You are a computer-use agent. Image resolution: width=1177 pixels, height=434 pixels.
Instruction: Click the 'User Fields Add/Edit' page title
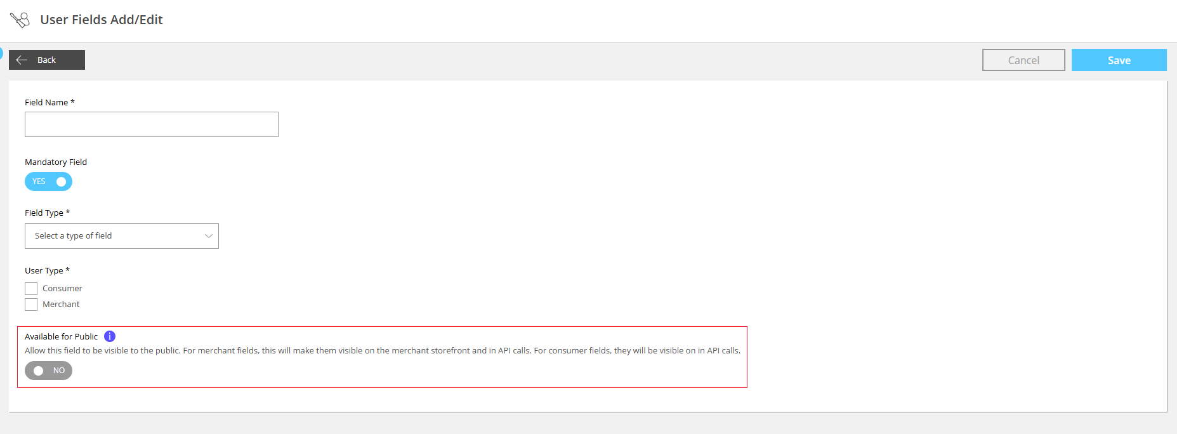coord(102,20)
